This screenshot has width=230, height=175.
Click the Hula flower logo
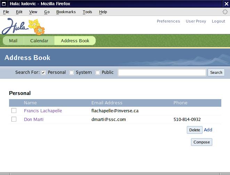tap(23, 26)
